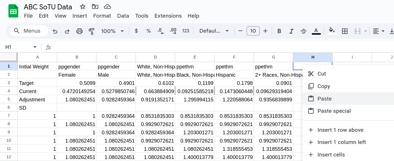Click Insert 1 column left
394x161 pixels.
tap(342, 142)
